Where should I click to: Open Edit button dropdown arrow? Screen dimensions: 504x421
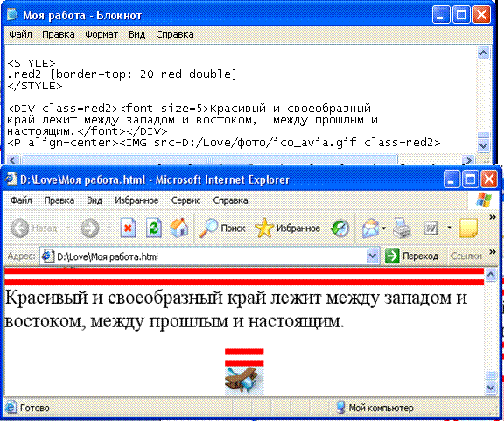pos(450,228)
